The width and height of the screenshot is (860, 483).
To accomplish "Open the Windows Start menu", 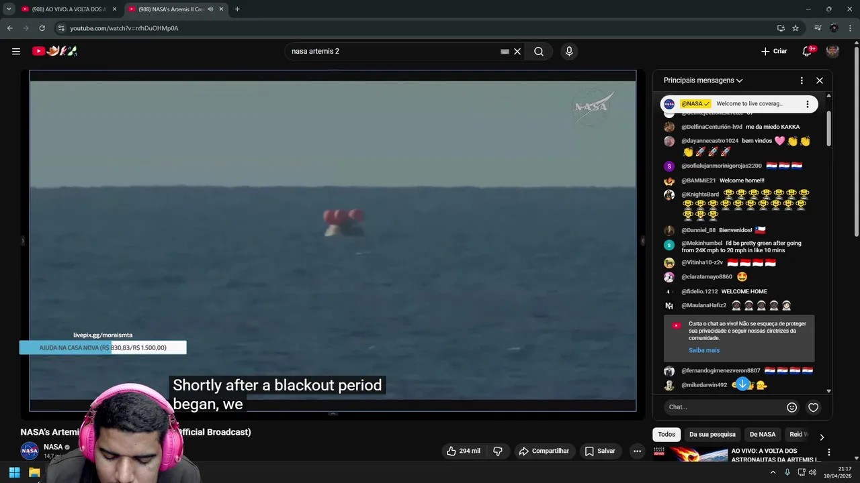I will click(14, 472).
